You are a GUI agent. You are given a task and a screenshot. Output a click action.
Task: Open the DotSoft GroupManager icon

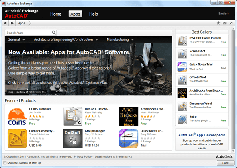click(73, 138)
